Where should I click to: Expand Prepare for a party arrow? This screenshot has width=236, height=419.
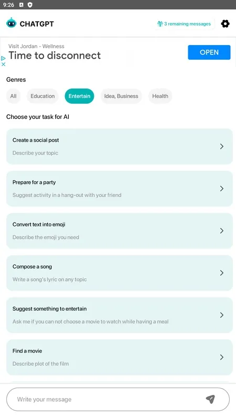click(x=221, y=189)
